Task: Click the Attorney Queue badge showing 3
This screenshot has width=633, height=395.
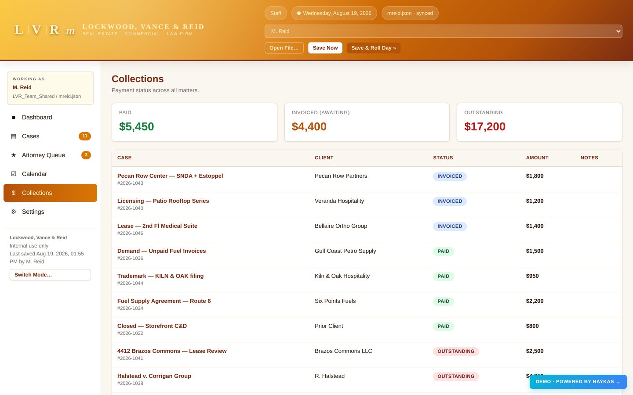Action: click(x=86, y=155)
